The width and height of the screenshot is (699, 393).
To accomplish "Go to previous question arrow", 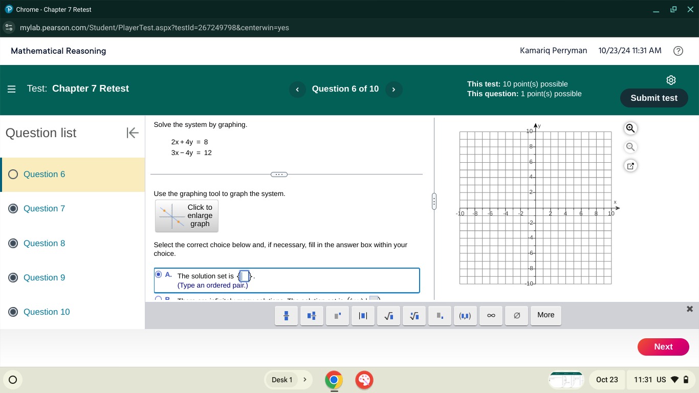I will pyautogui.click(x=297, y=89).
